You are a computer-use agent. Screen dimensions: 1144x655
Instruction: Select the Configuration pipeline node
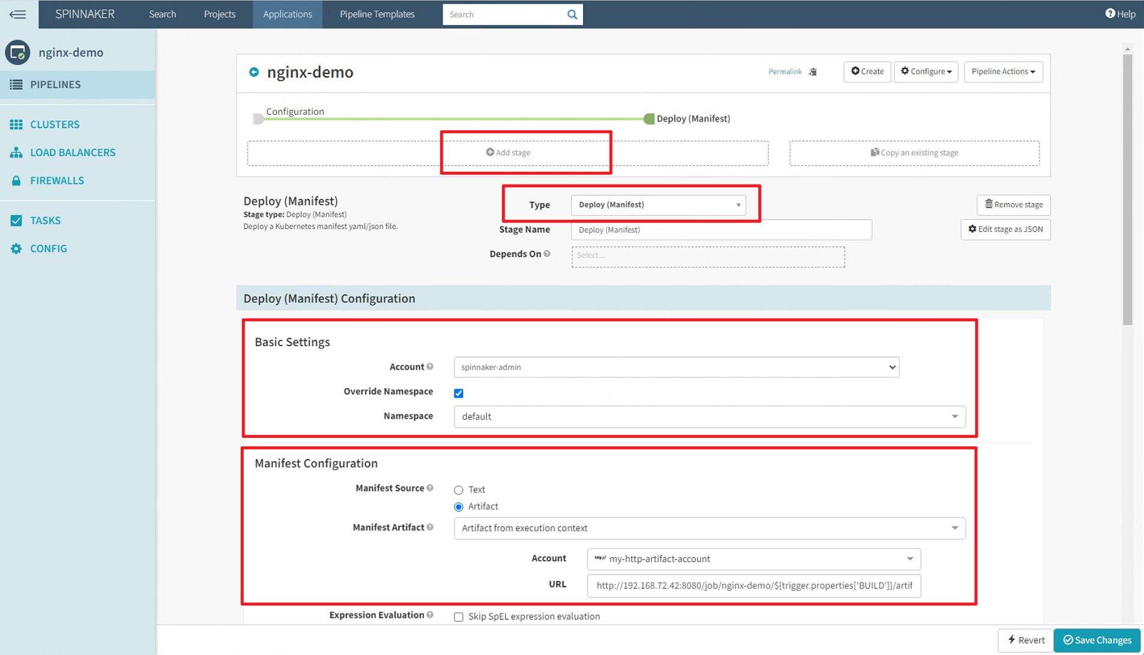[258, 119]
